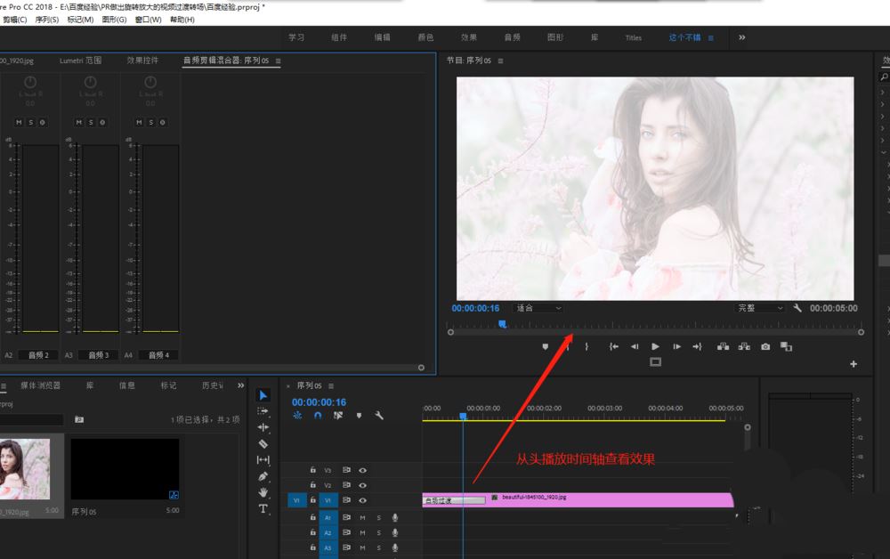Select the Track Select Forward tool
Image resolution: width=890 pixels, height=559 pixels.
(x=263, y=411)
